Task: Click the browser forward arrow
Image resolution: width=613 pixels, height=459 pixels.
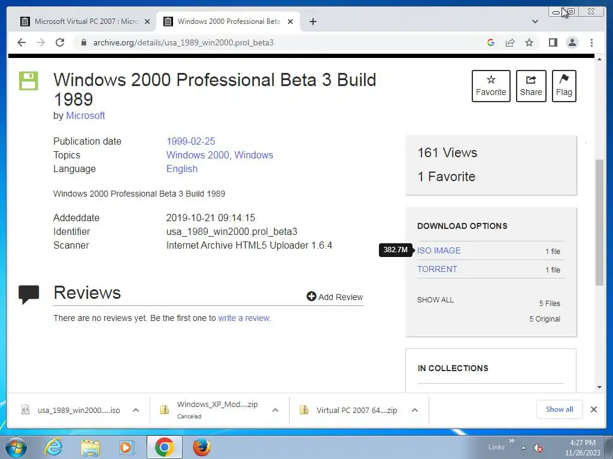Action: point(41,42)
